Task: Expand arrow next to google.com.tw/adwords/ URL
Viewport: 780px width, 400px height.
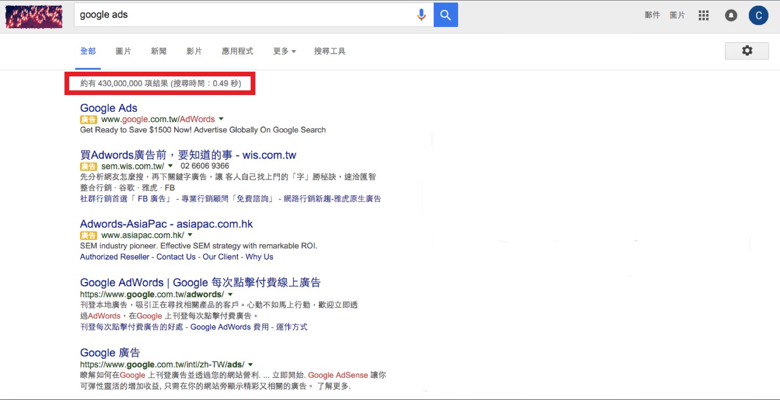Action: click(230, 295)
